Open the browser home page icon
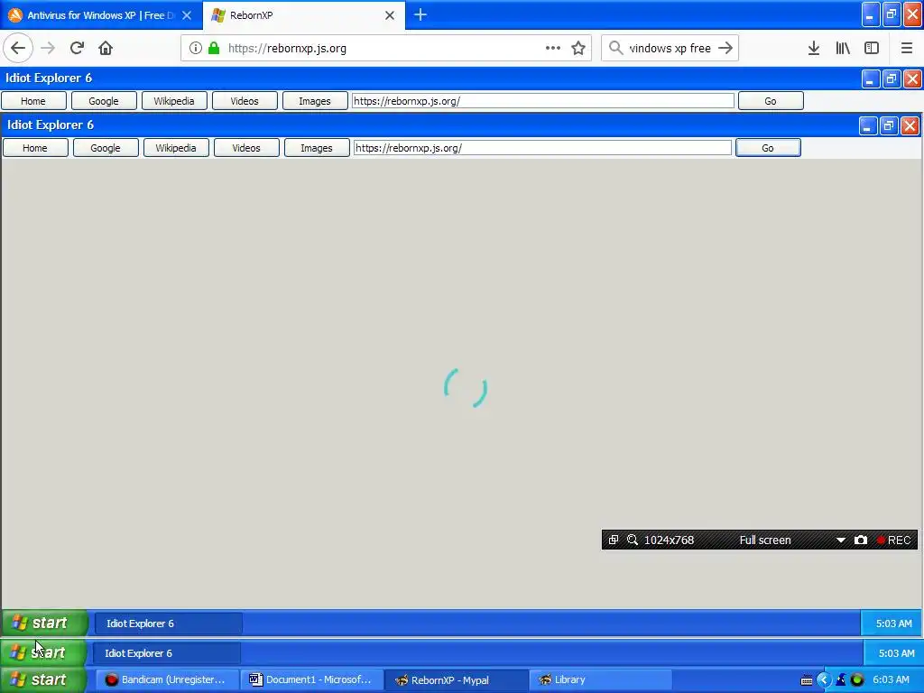924x693 pixels. (106, 49)
